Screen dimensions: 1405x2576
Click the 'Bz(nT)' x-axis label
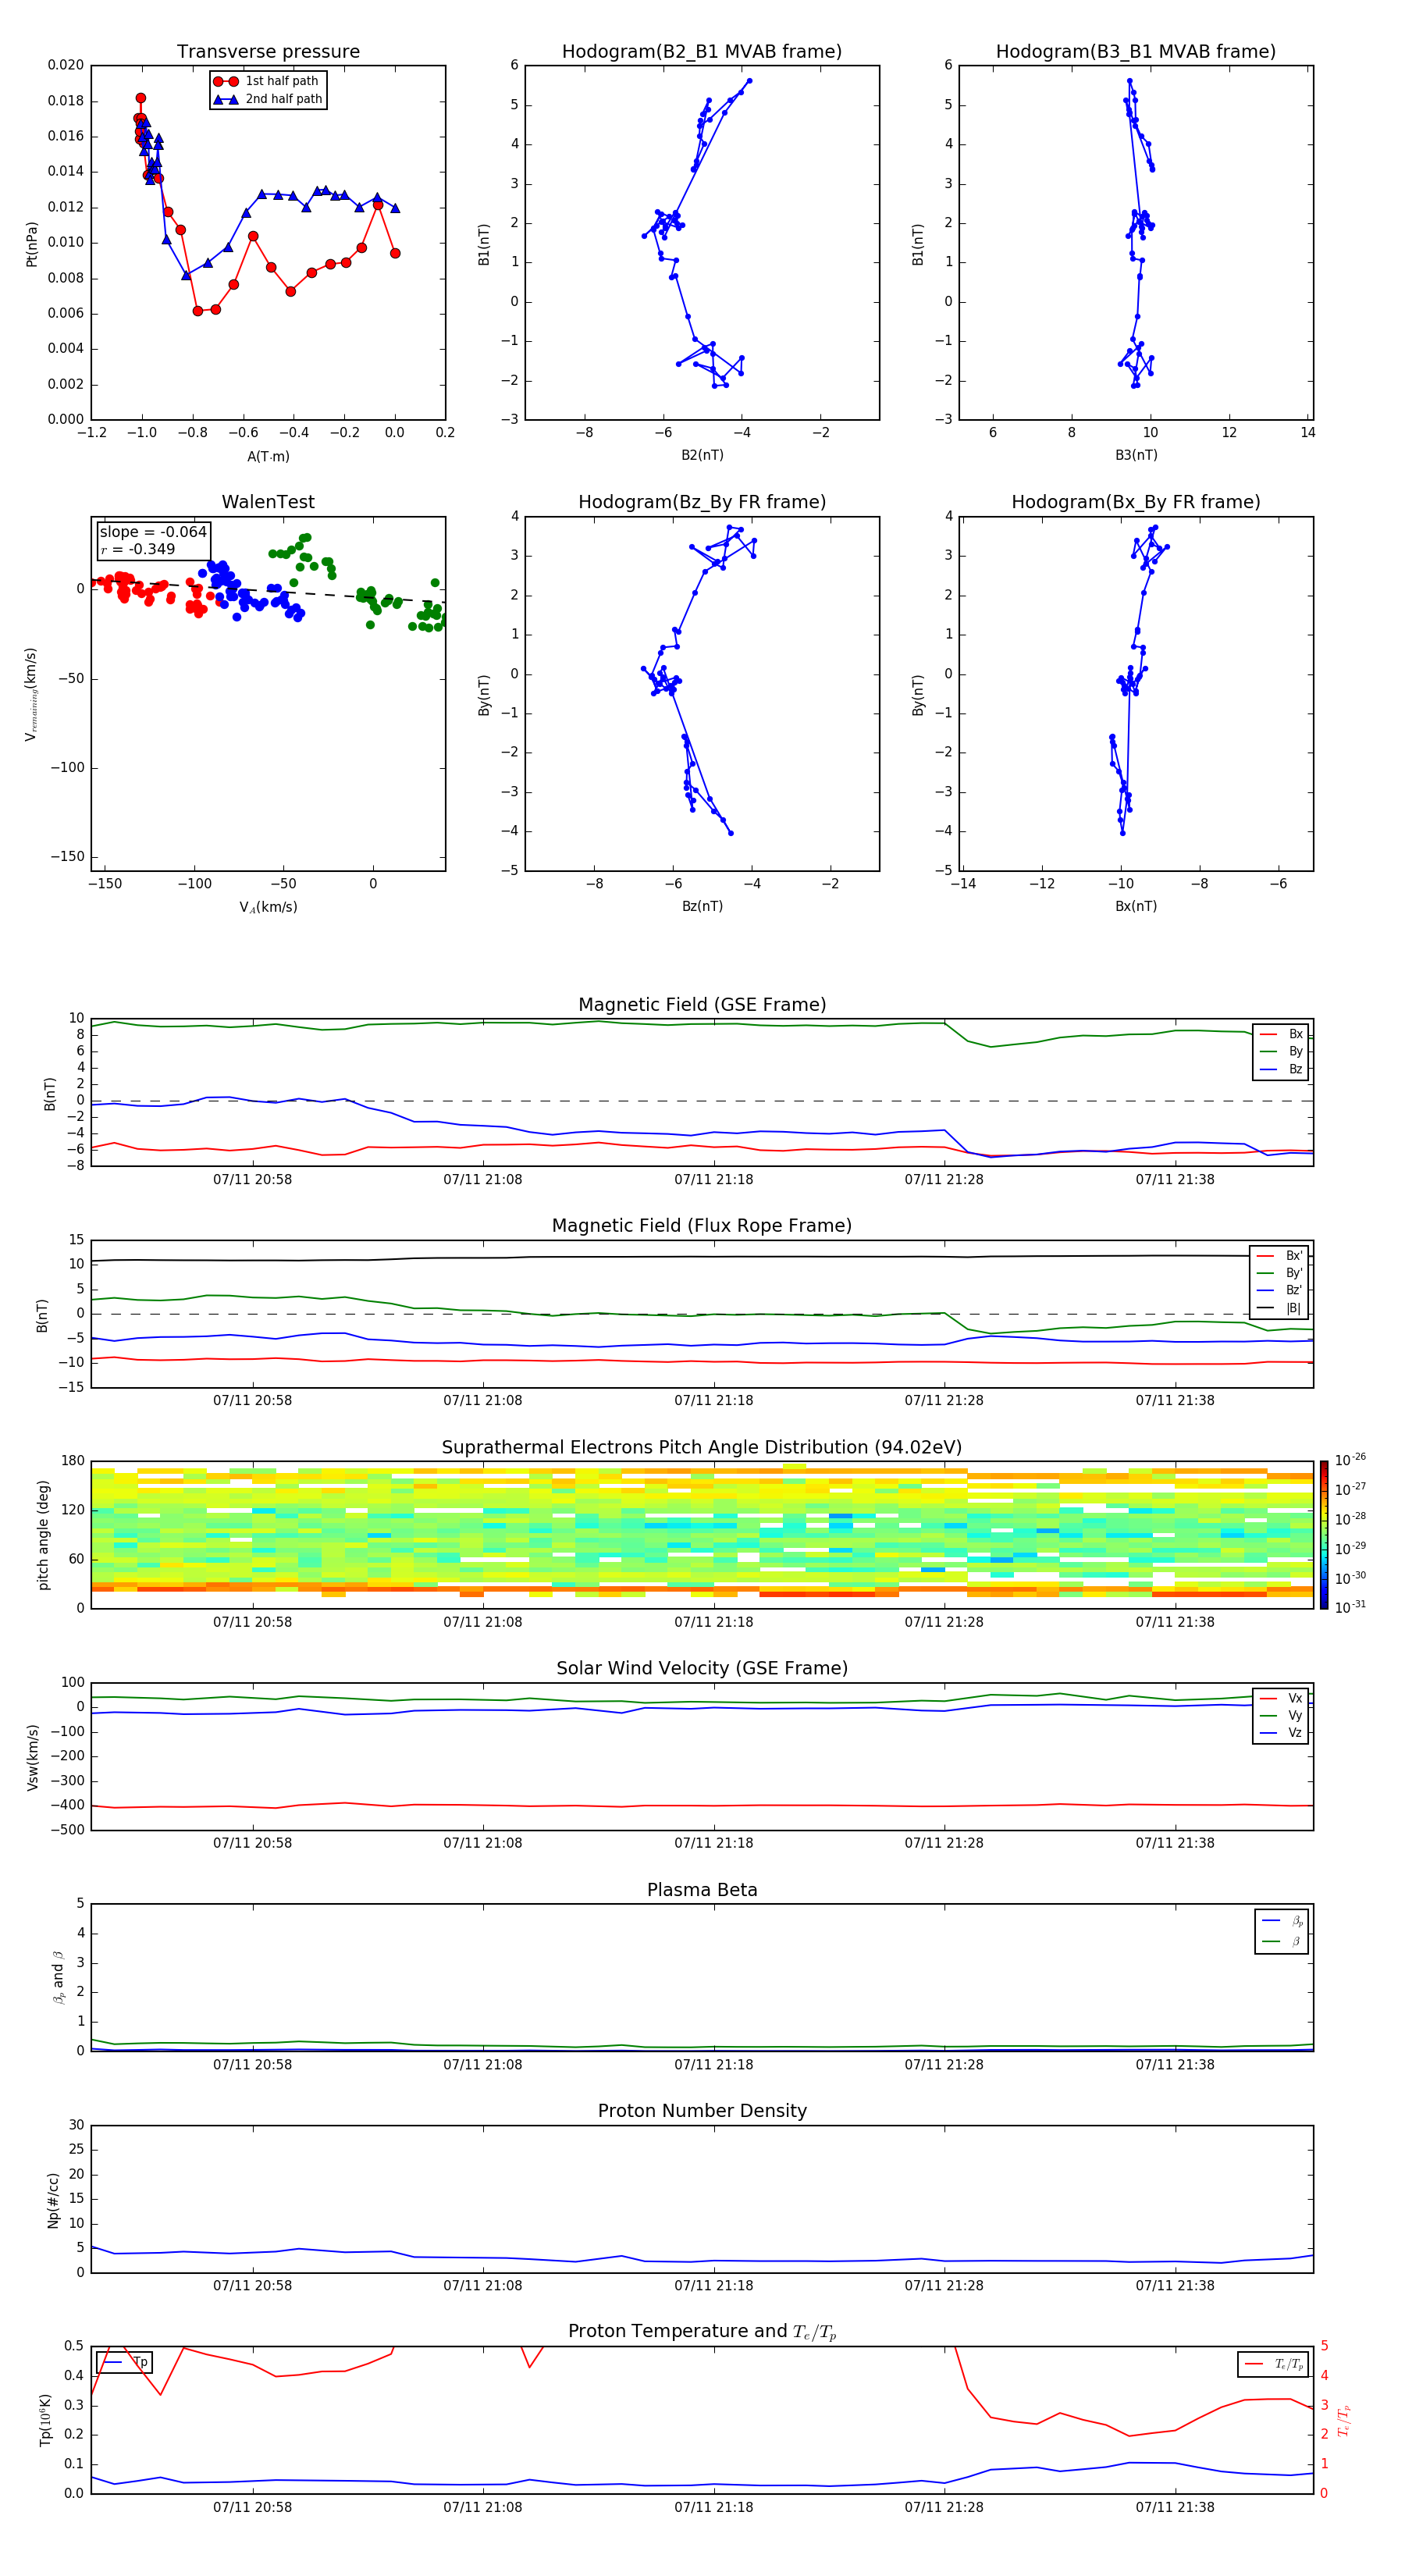(x=702, y=906)
